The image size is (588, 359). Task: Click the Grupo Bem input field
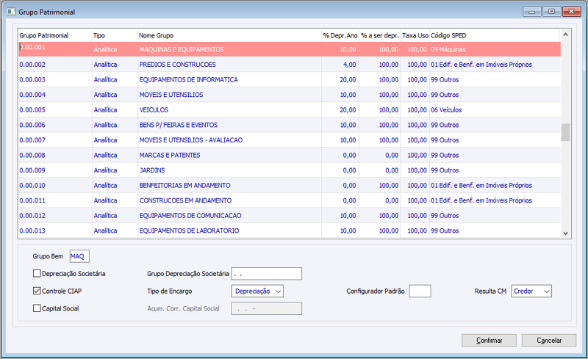pyautogui.click(x=79, y=256)
